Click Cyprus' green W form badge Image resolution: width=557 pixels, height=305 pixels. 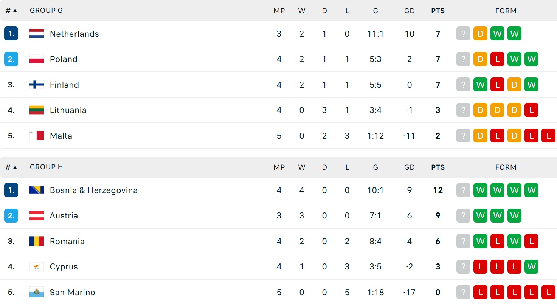point(531,267)
